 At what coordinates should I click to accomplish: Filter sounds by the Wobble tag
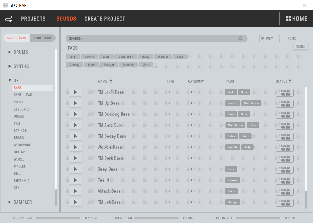click(x=163, y=57)
